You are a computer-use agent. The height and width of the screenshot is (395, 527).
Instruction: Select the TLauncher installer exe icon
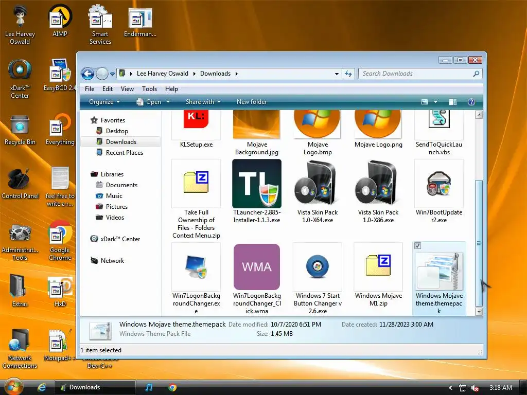[256, 184]
